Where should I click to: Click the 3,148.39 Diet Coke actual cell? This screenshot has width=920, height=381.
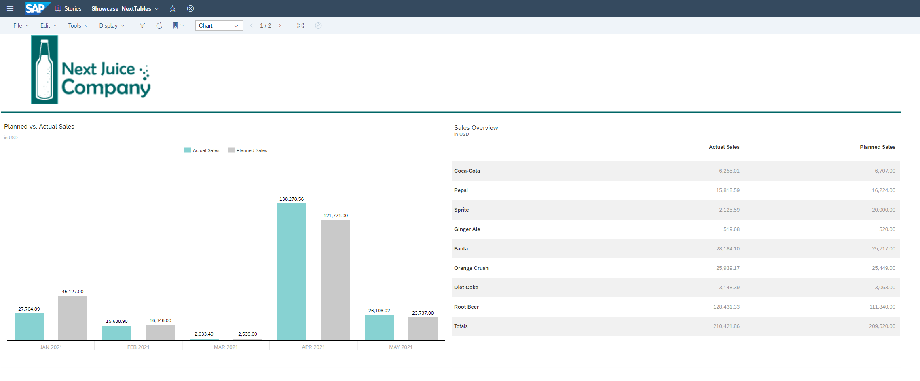(x=729, y=288)
